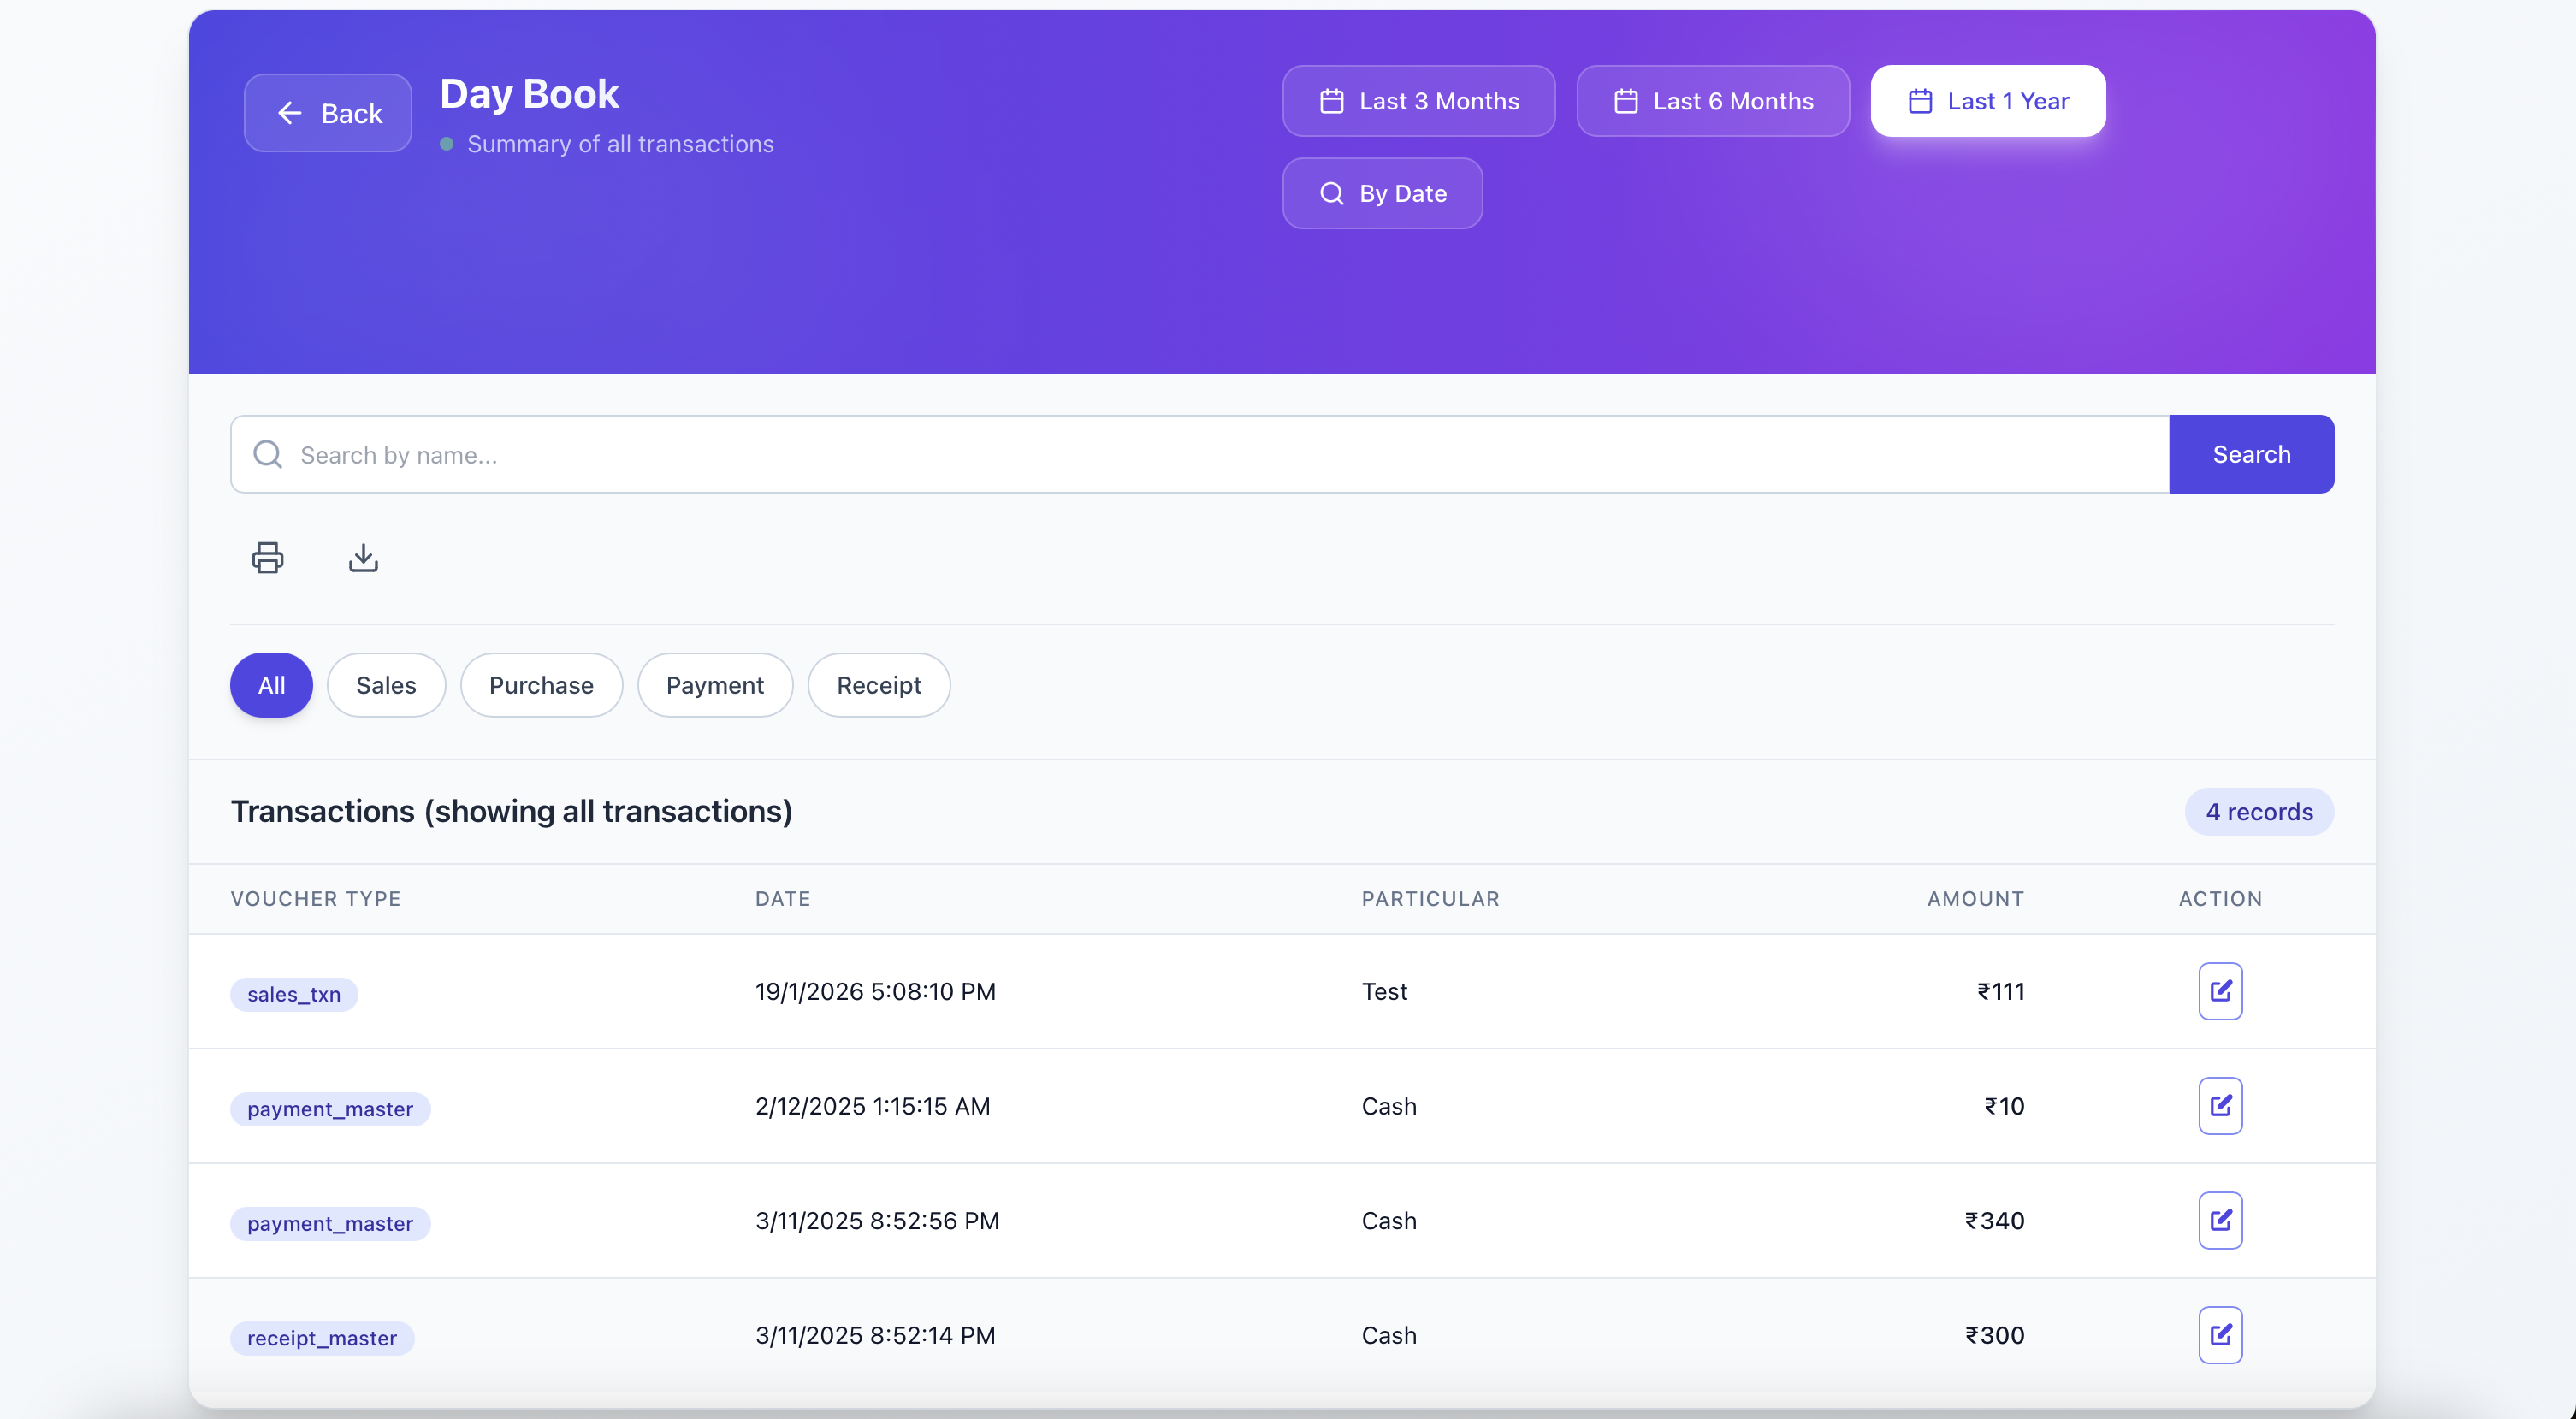Filter by Payment vouchers
Viewport: 2576px width, 1419px height.
[714, 685]
